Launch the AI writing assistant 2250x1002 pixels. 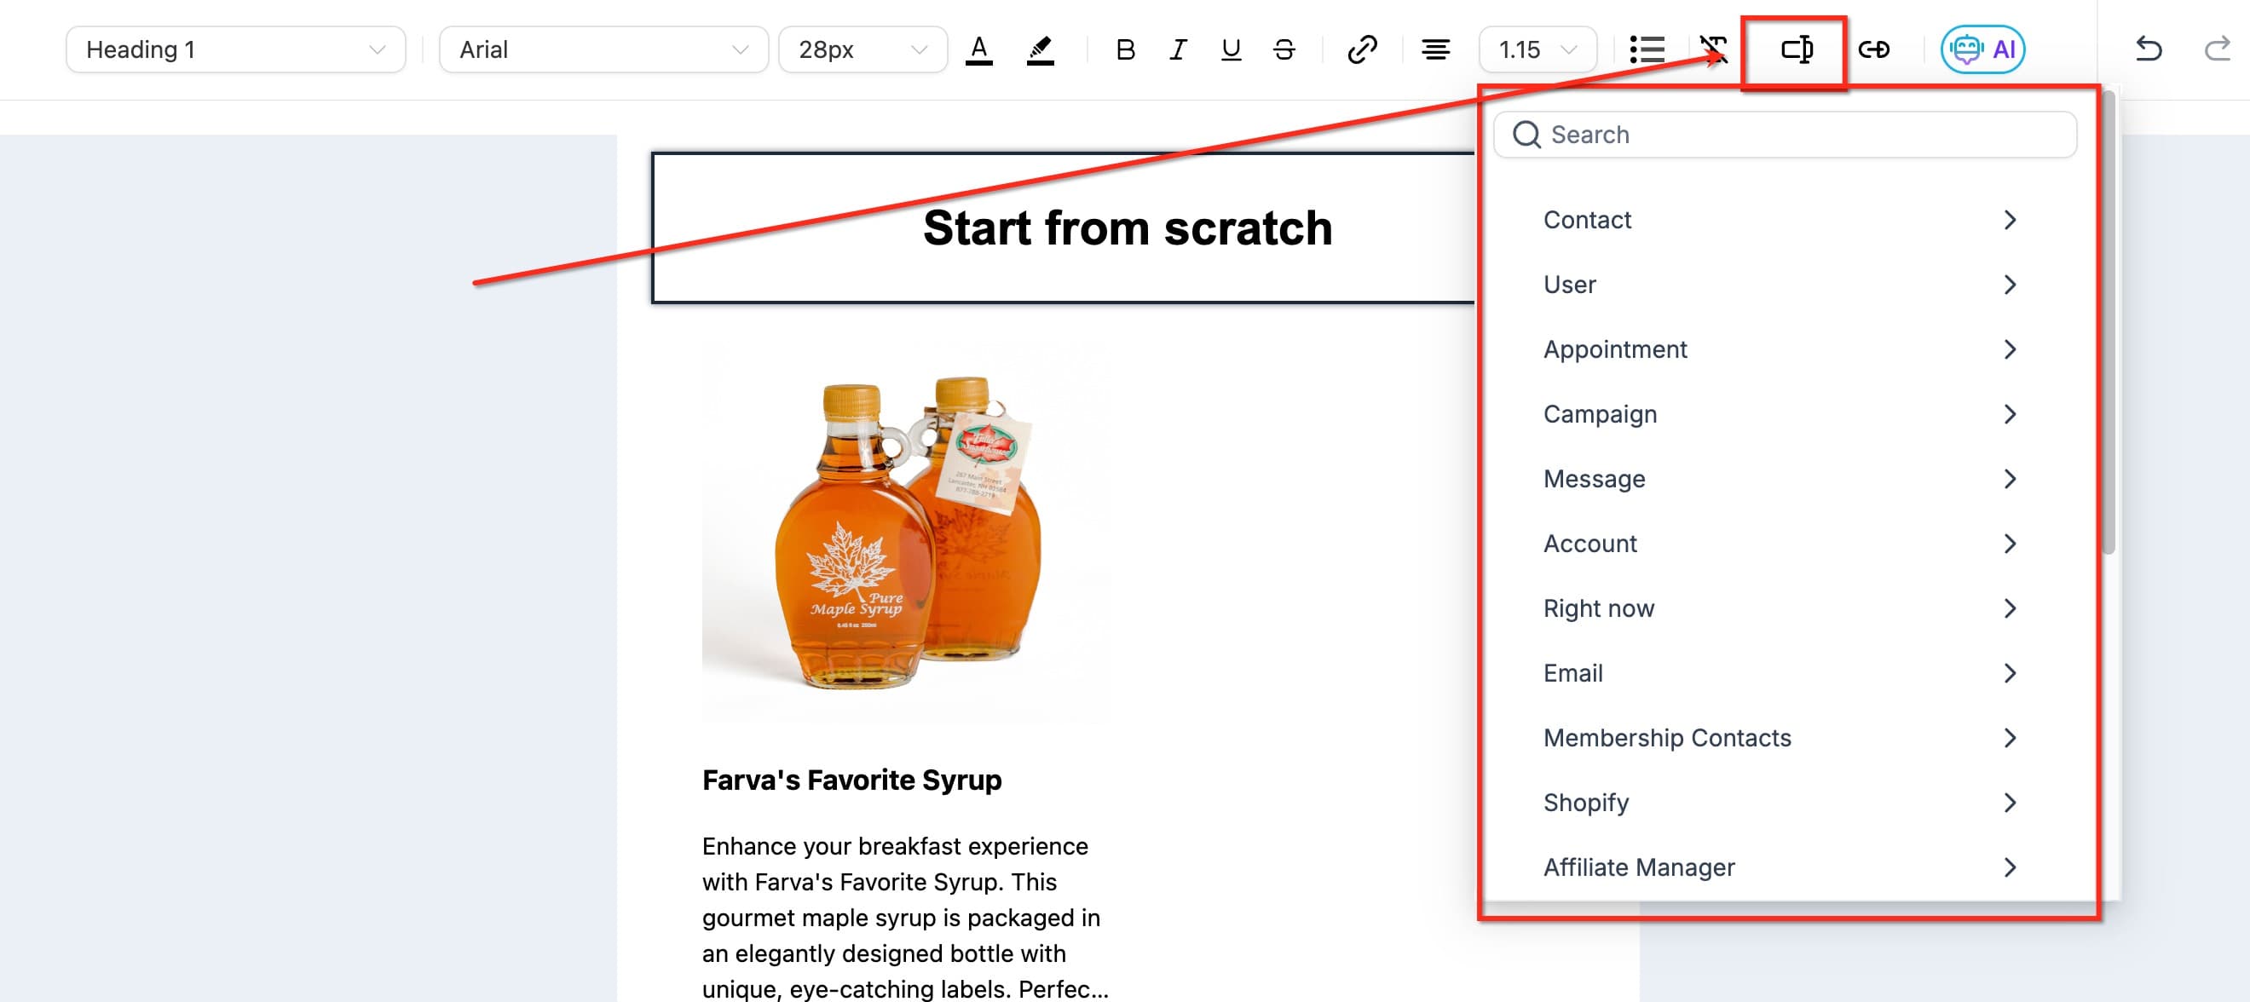(x=1982, y=49)
